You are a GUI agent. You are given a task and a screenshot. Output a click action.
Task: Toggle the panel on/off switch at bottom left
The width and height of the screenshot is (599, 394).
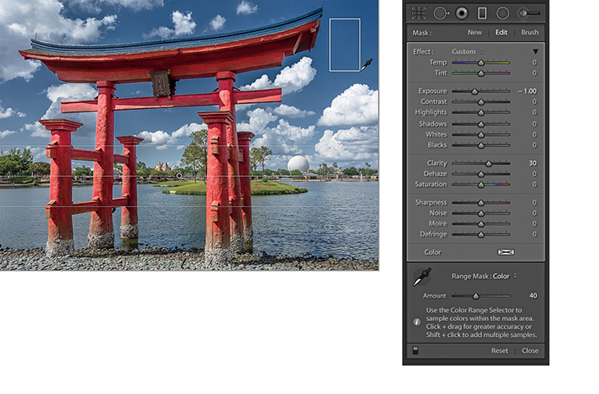click(x=416, y=350)
